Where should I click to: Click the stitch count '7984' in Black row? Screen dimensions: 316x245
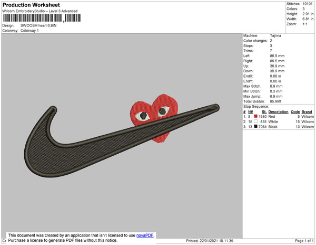coord(262,127)
